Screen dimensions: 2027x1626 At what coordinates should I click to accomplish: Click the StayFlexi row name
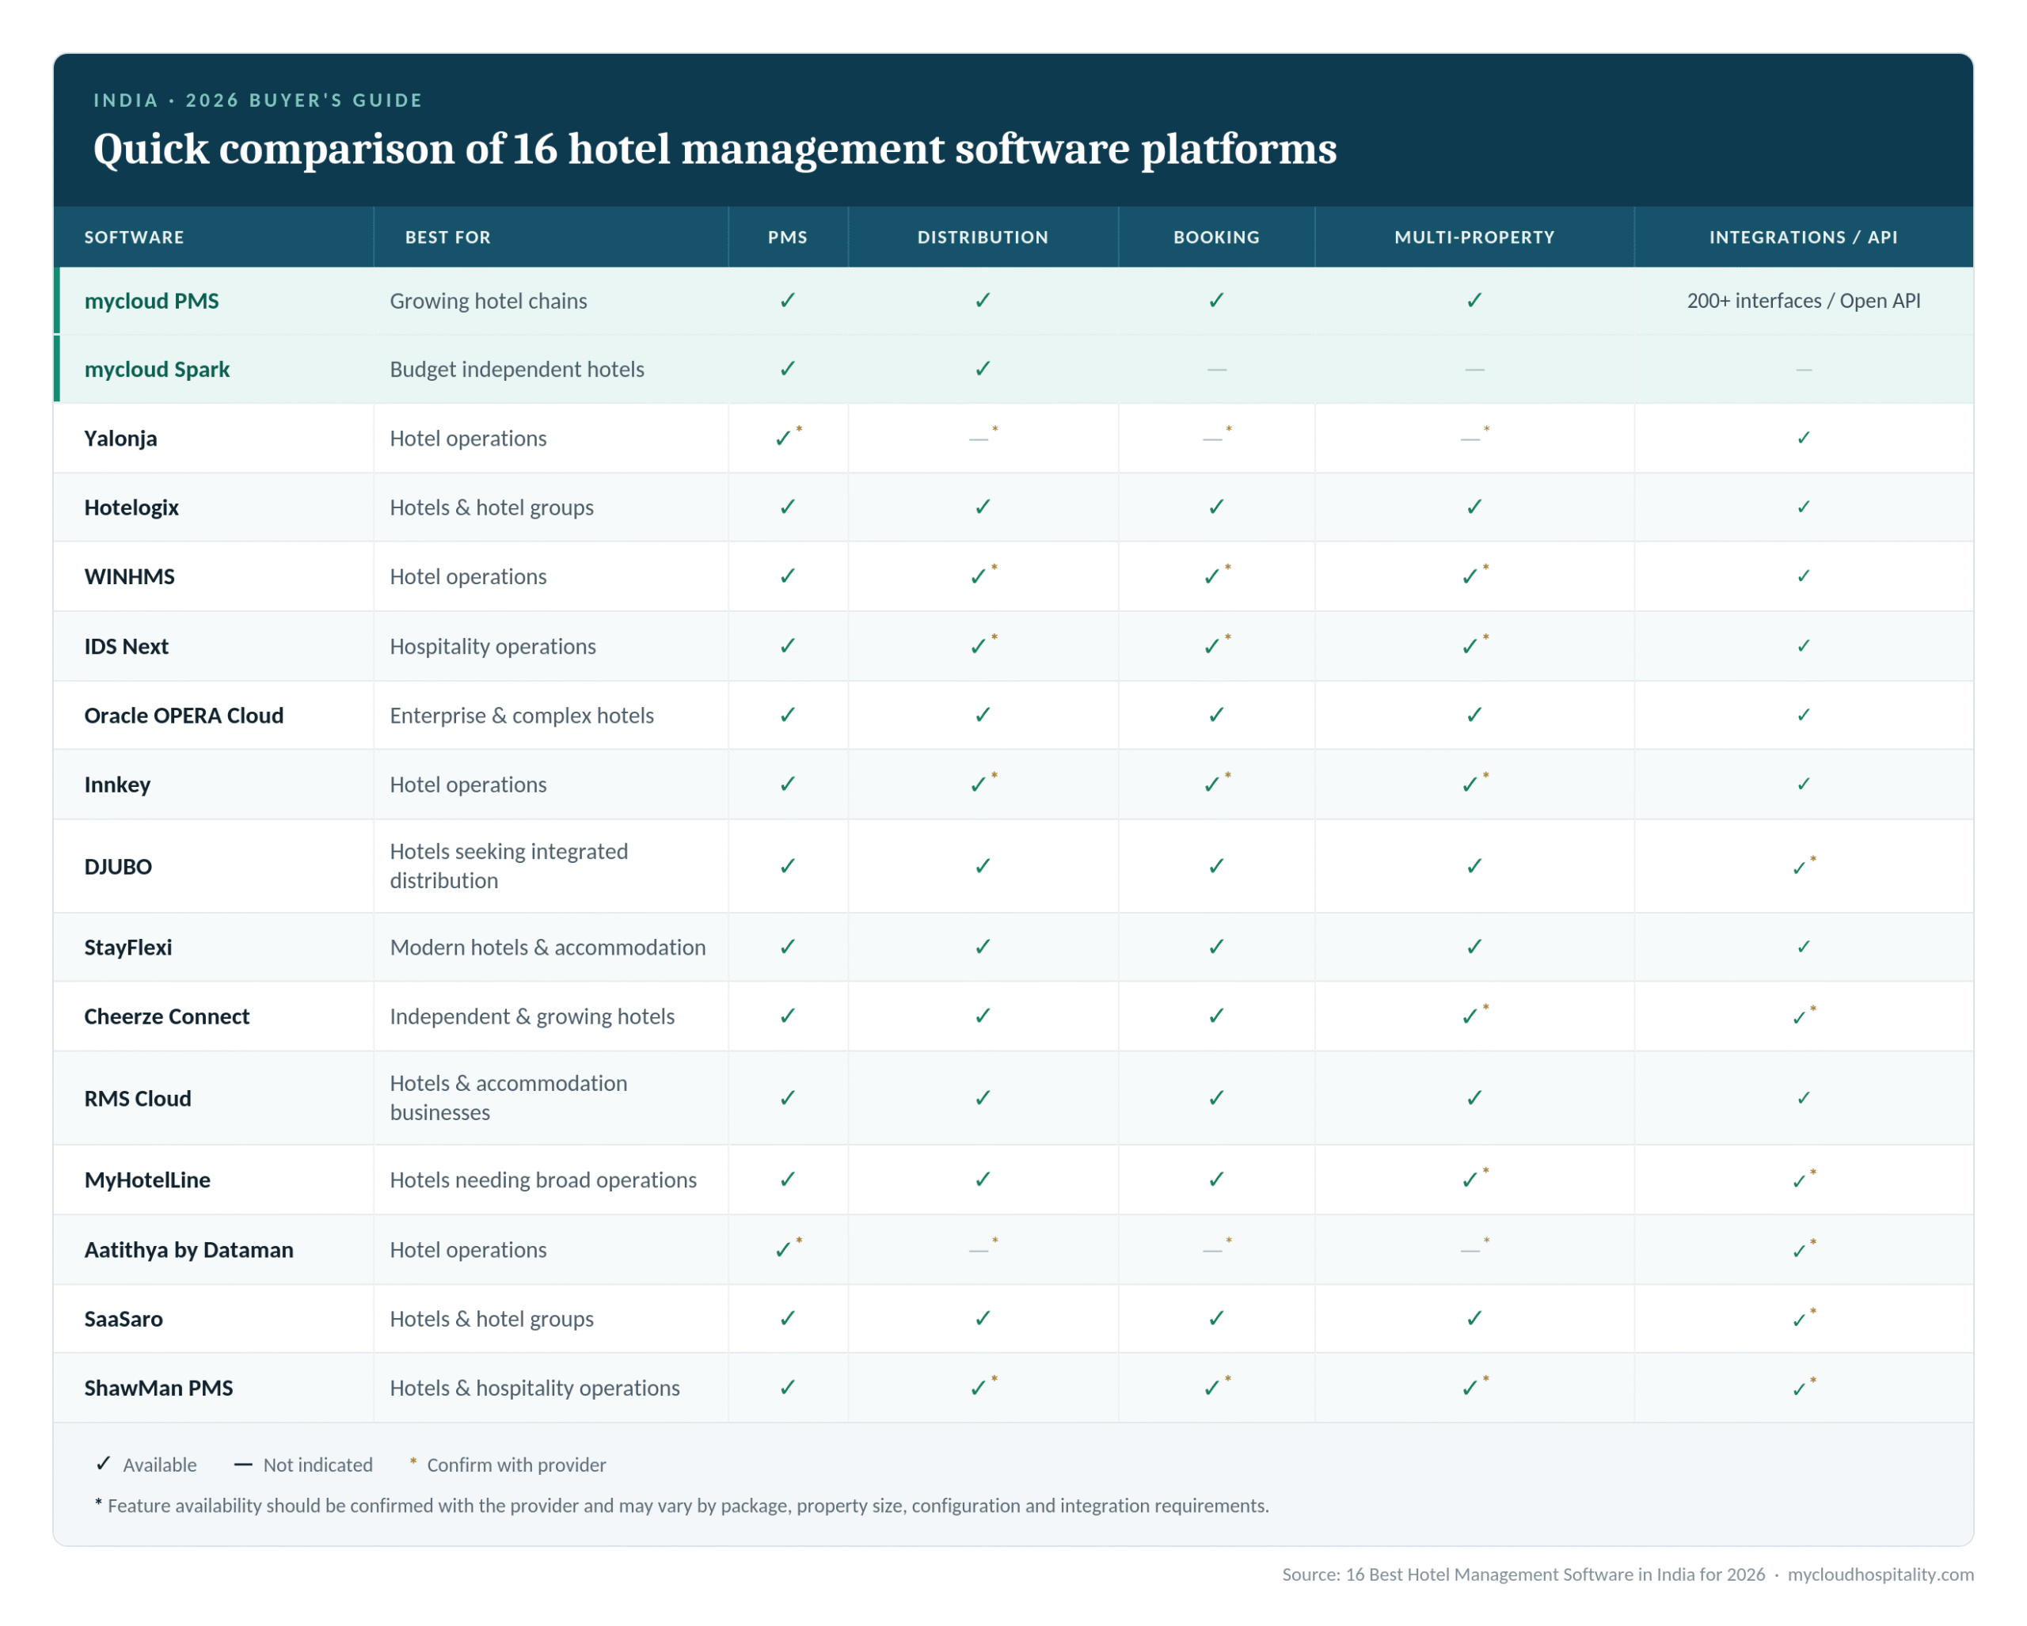pos(127,947)
